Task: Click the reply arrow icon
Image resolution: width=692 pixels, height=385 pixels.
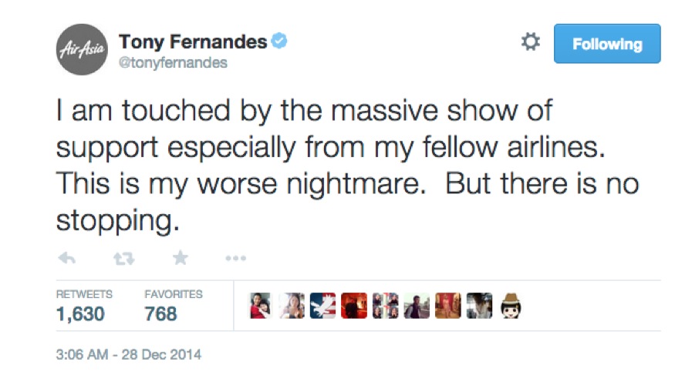Action: coord(67,258)
